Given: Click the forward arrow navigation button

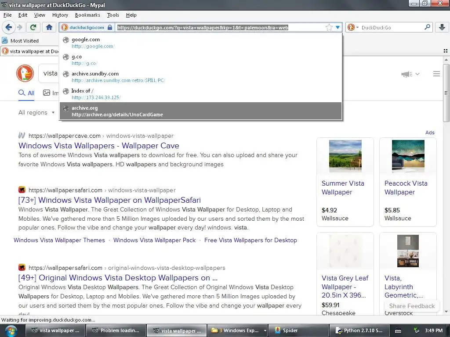Looking at the screenshot, I should click(x=19, y=27).
